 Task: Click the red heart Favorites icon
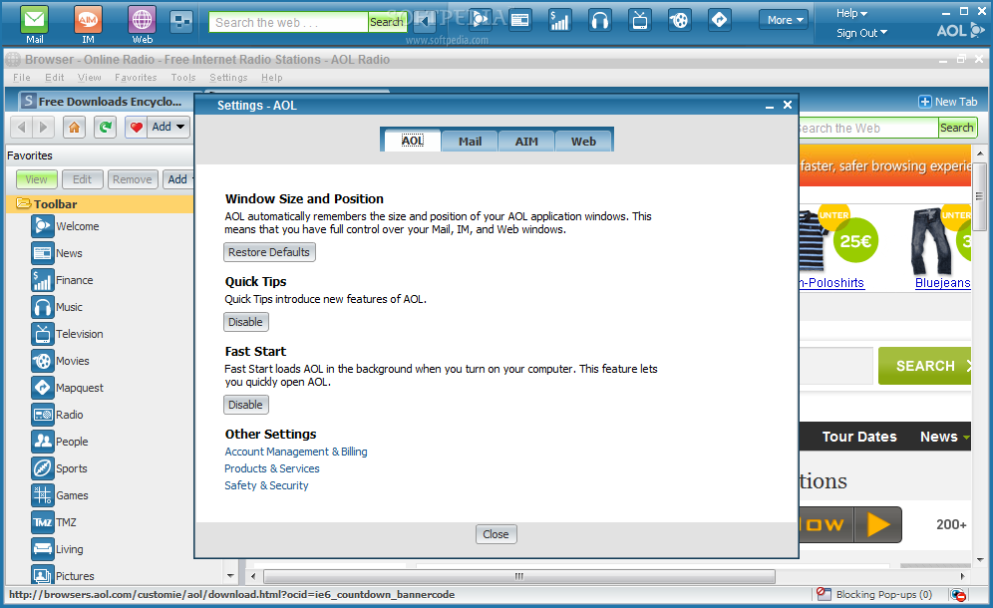[136, 128]
